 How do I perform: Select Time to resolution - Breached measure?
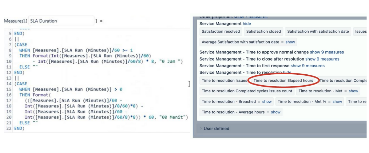pos(229,101)
